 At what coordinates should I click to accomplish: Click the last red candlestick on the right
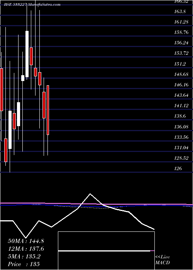(48, 110)
